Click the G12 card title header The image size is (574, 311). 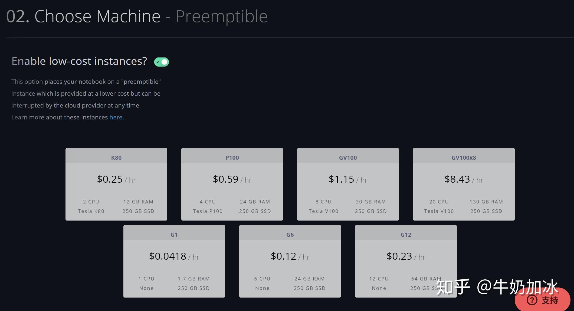click(x=406, y=235)
